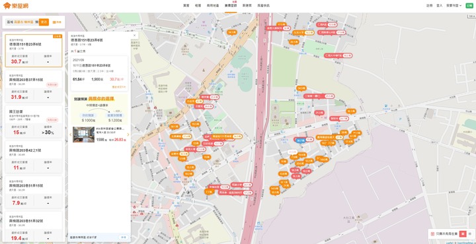Open the budget calculation promo banner
Screen dimensions: 476x244
[99, 109]
